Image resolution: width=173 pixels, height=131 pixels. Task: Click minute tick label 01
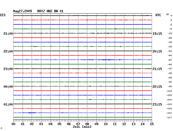point(23,124)
